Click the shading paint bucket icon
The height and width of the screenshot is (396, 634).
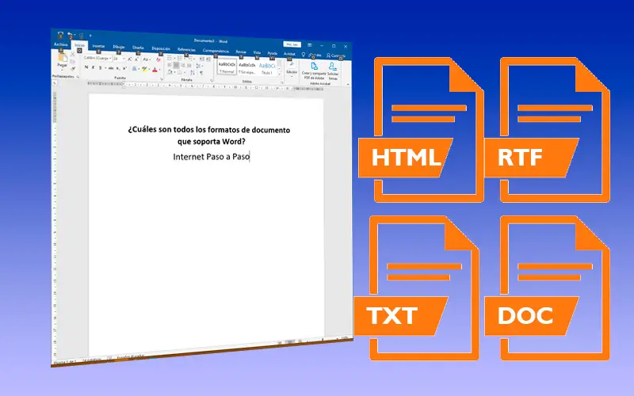tap(170, 72)
